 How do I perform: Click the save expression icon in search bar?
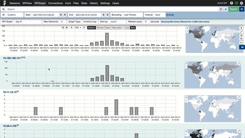click(221, 9)
